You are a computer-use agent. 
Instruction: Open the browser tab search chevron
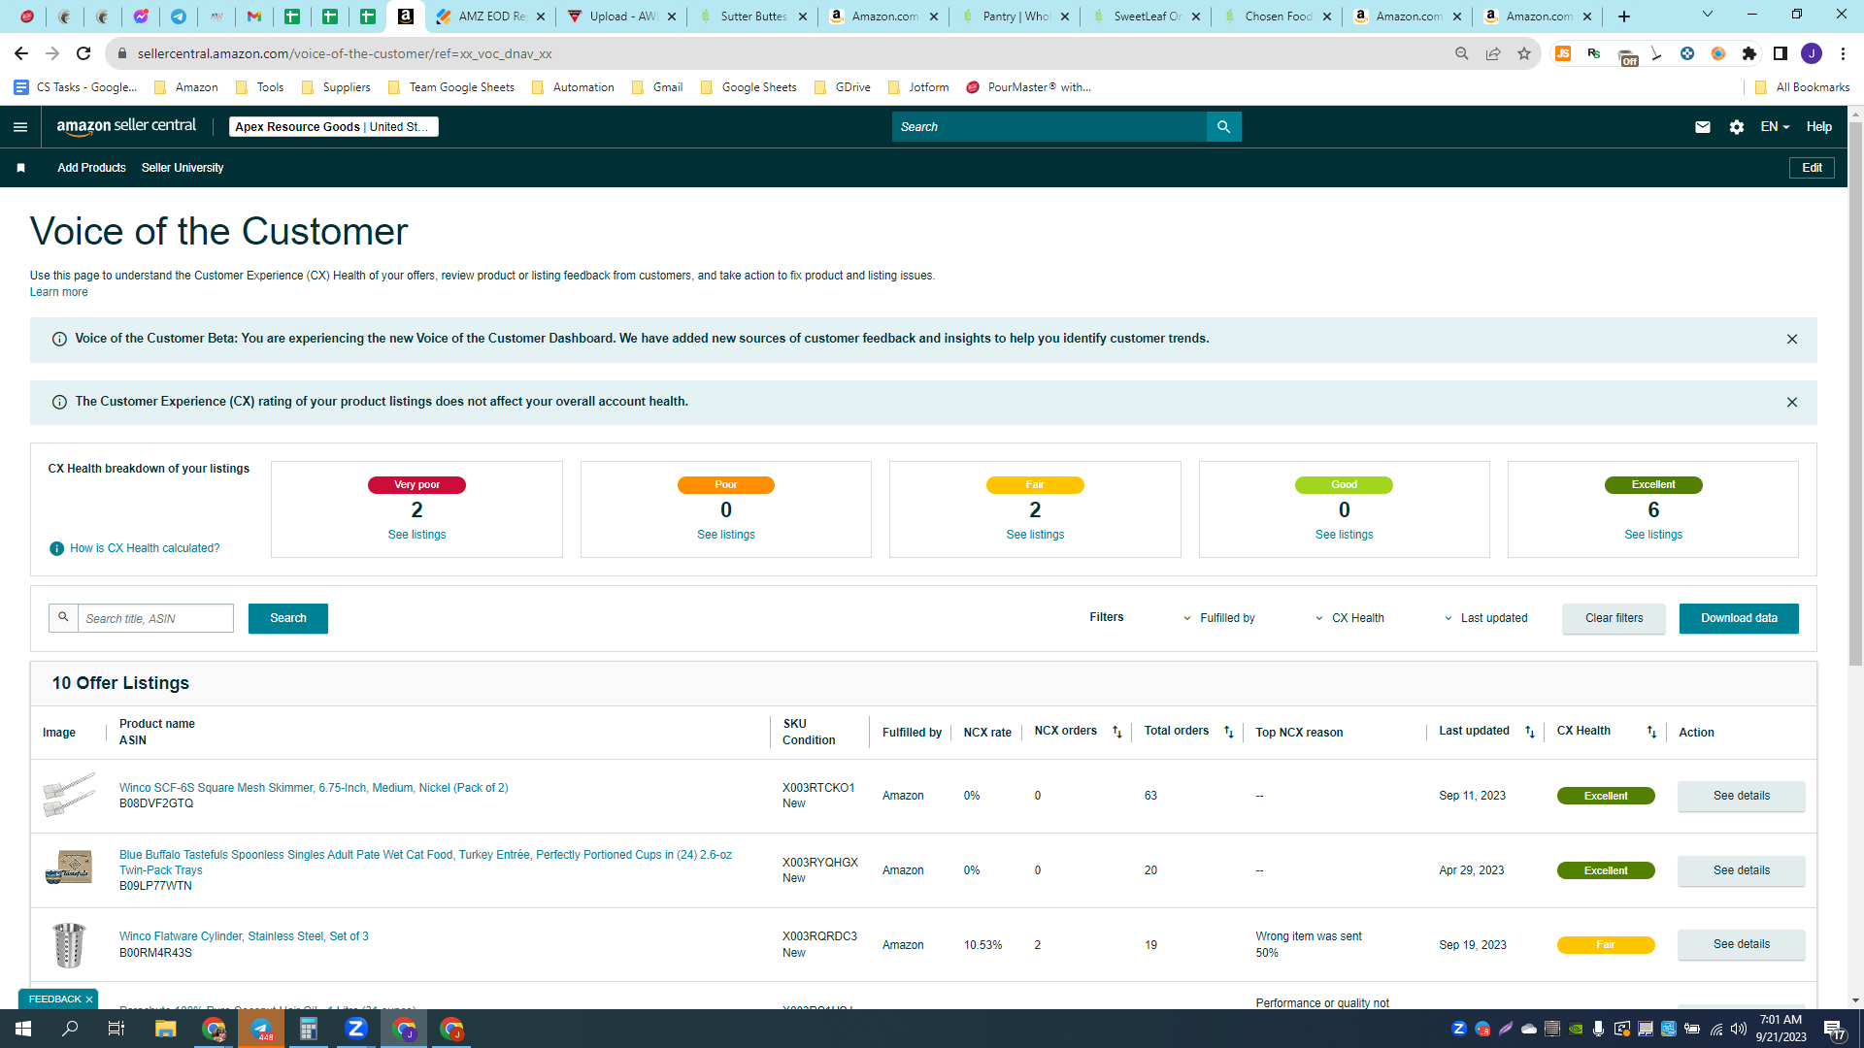1708,15
